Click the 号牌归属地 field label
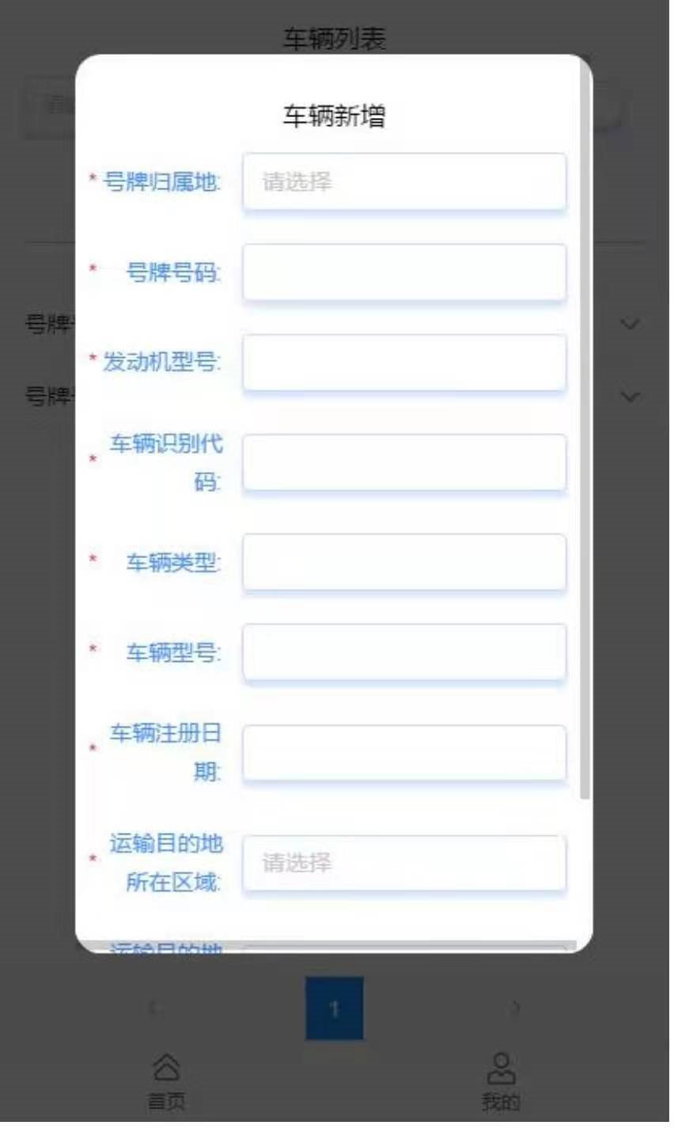This screenshot has width=674, height=1129. (x=162, y=183)
